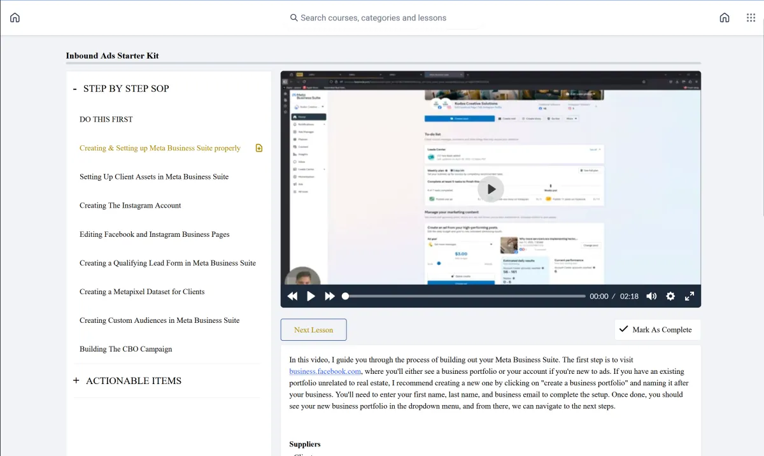Screen dimensions: 764x456
Task: Toggle Mark As Complete
Action: [x=658, y=330]
